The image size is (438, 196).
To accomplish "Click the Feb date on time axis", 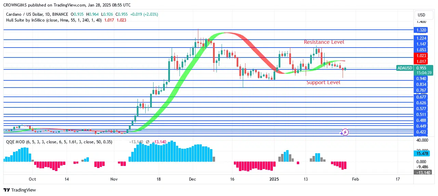I will 356,179.
